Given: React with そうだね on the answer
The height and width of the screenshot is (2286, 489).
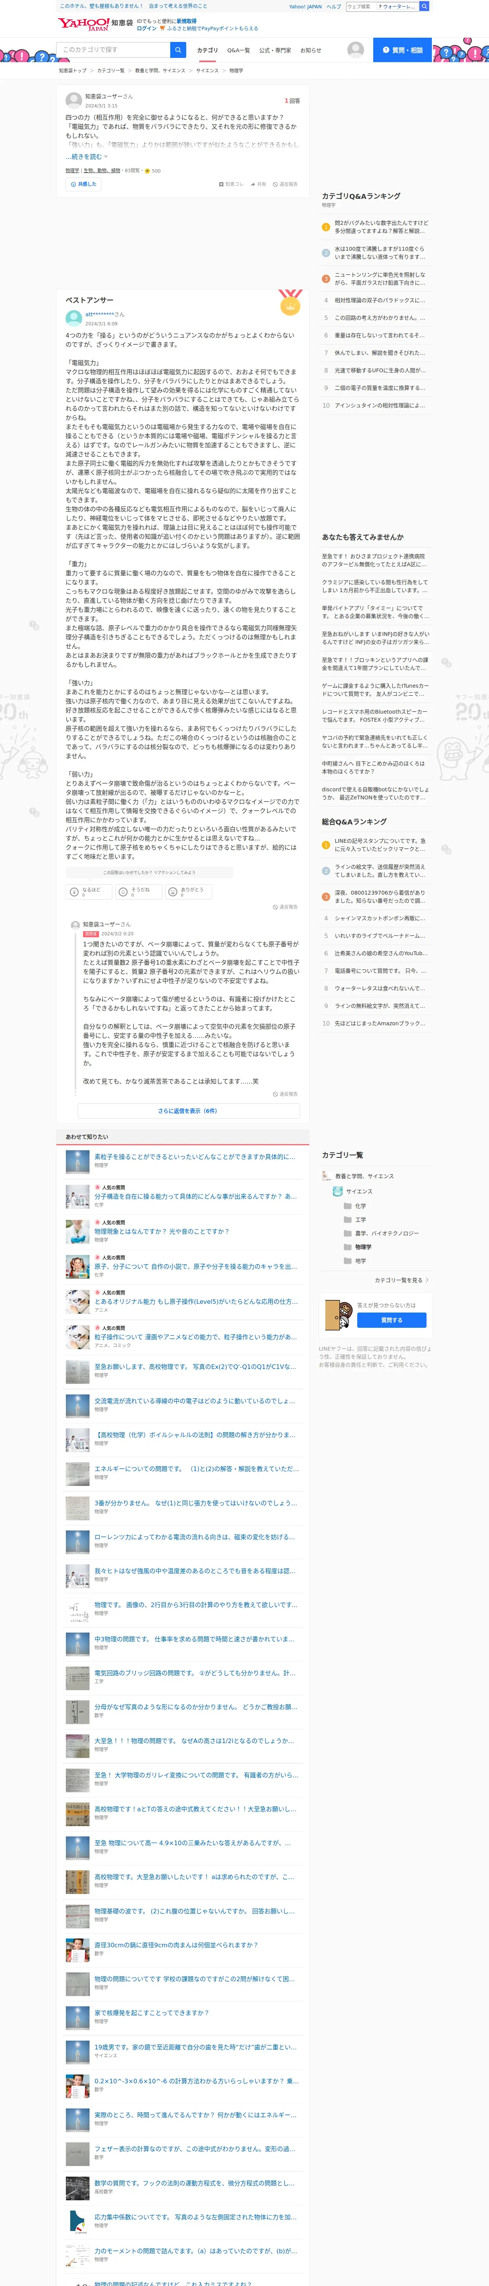Looking at the screenshot, I should 139,892.
